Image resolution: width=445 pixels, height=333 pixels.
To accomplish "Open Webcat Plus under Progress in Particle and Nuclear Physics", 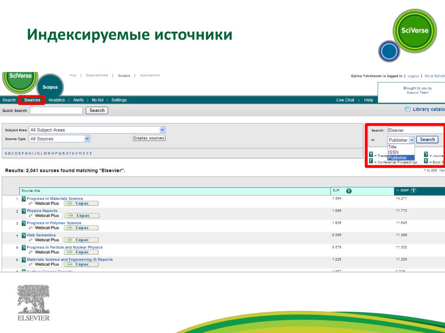I will pyautogui.click(x=44, y=252).
